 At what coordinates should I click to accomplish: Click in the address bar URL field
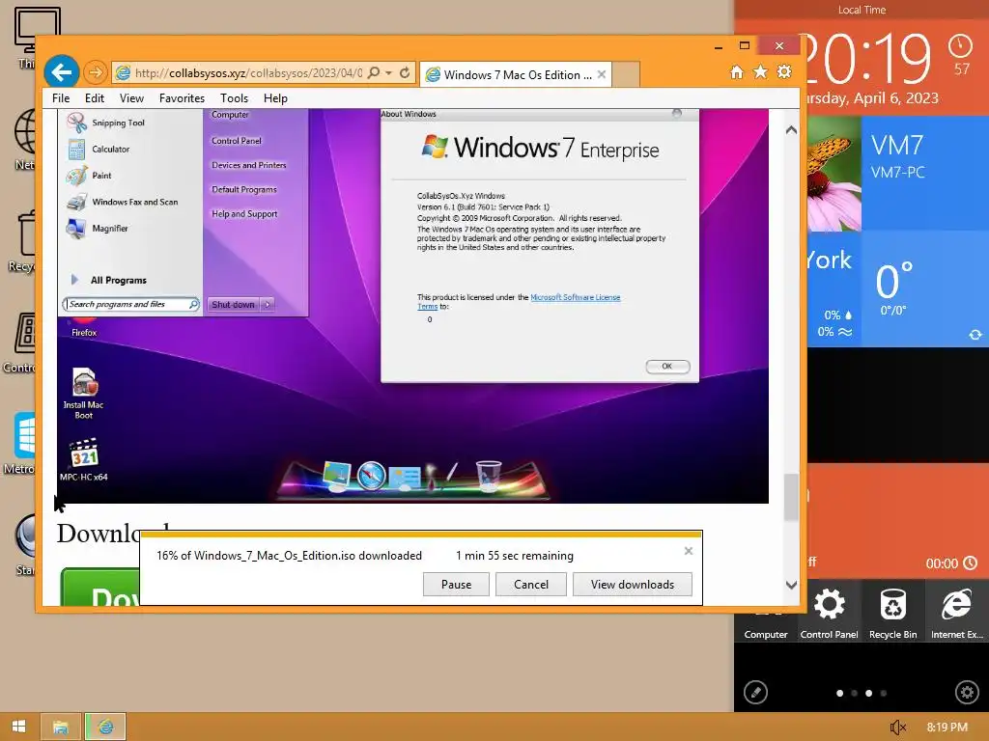[x=247, y=73]
